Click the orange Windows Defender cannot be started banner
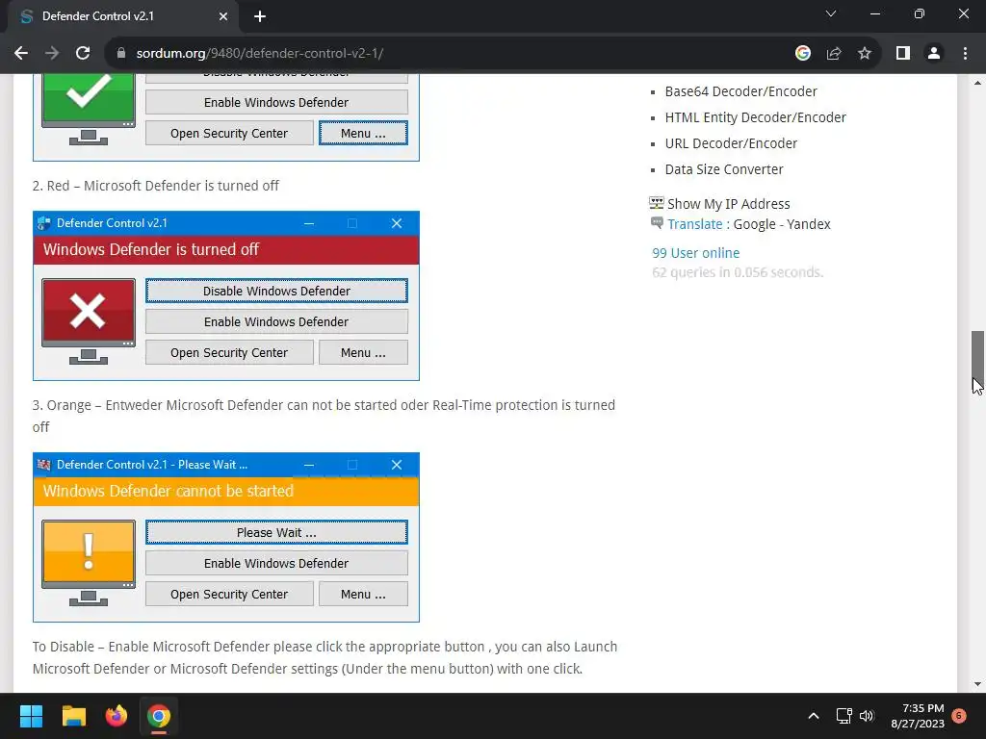Image resolution: width=986 pixels, height=739 pixels. pyautogui.click(x=225, y=491)
